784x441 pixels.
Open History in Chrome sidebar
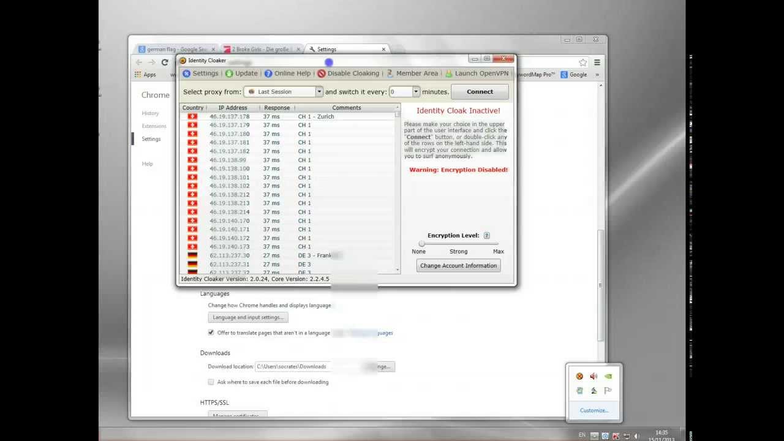[150, 113]
